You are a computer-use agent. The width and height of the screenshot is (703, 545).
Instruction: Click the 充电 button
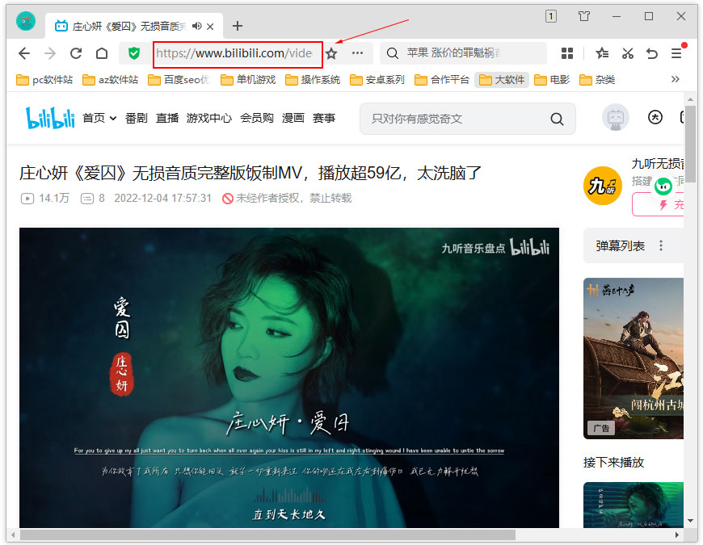[659, 204]
